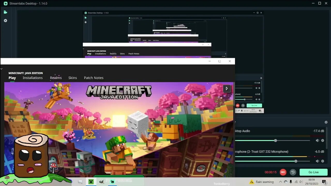Mute the Desktop Audio speaker icon
The width and height of the screenshot is (331, 186).
317,141
